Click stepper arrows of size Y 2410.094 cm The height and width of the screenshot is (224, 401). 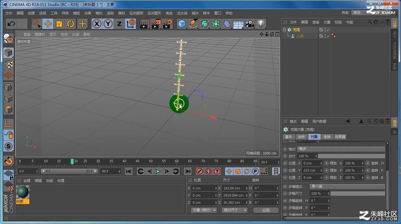tap(246, 195)
